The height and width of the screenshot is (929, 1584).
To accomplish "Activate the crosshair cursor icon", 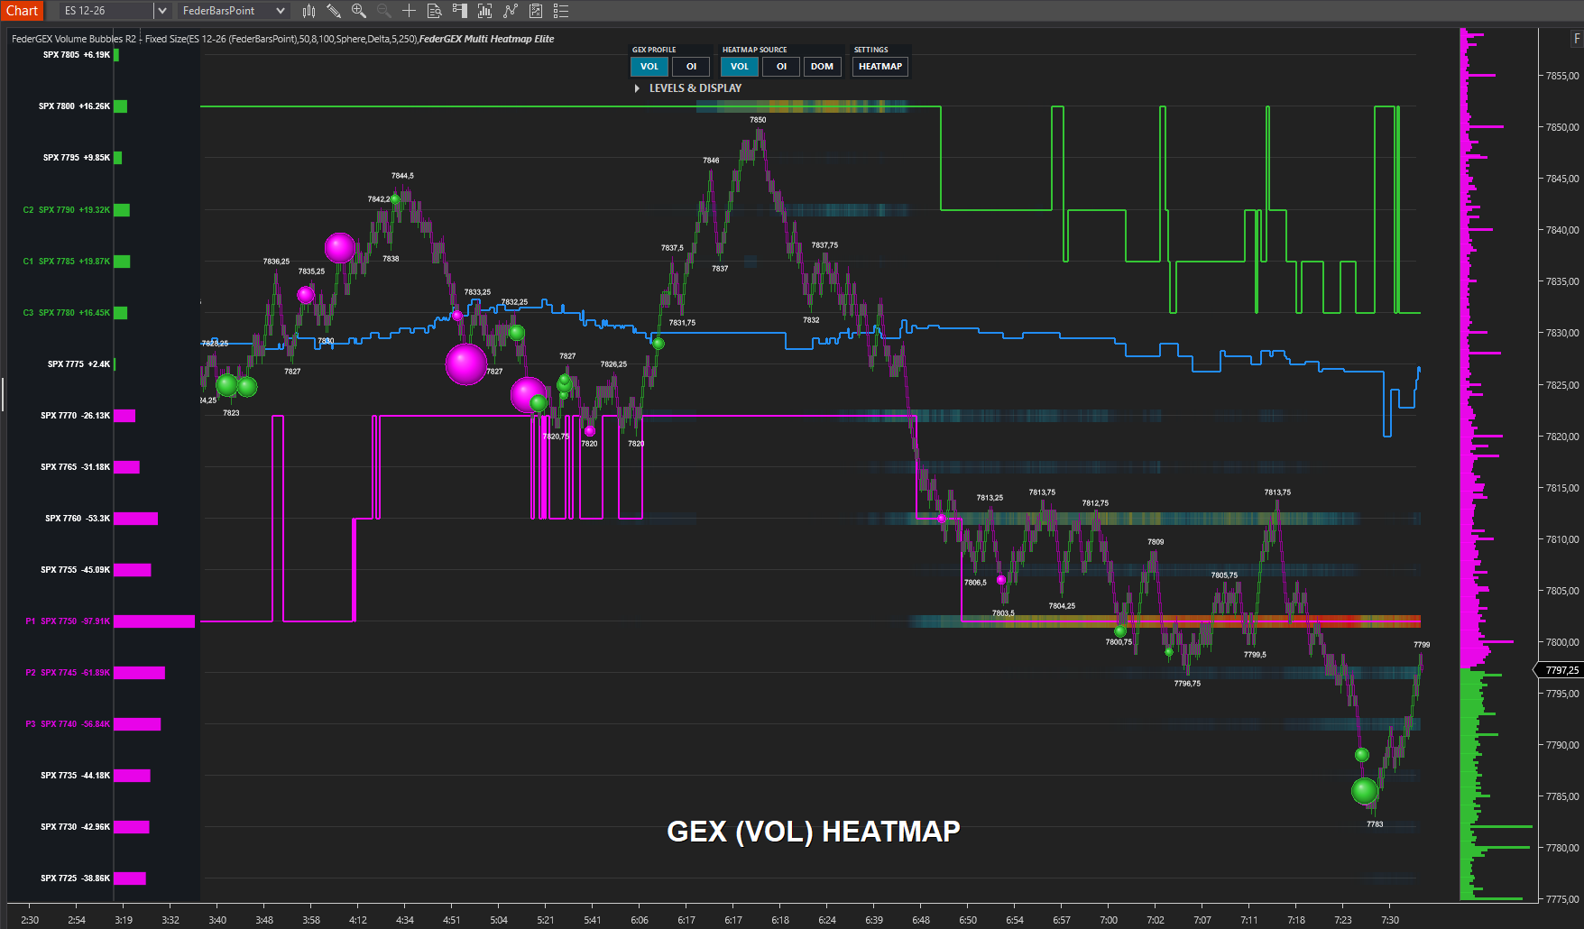I will coord(409,11).
